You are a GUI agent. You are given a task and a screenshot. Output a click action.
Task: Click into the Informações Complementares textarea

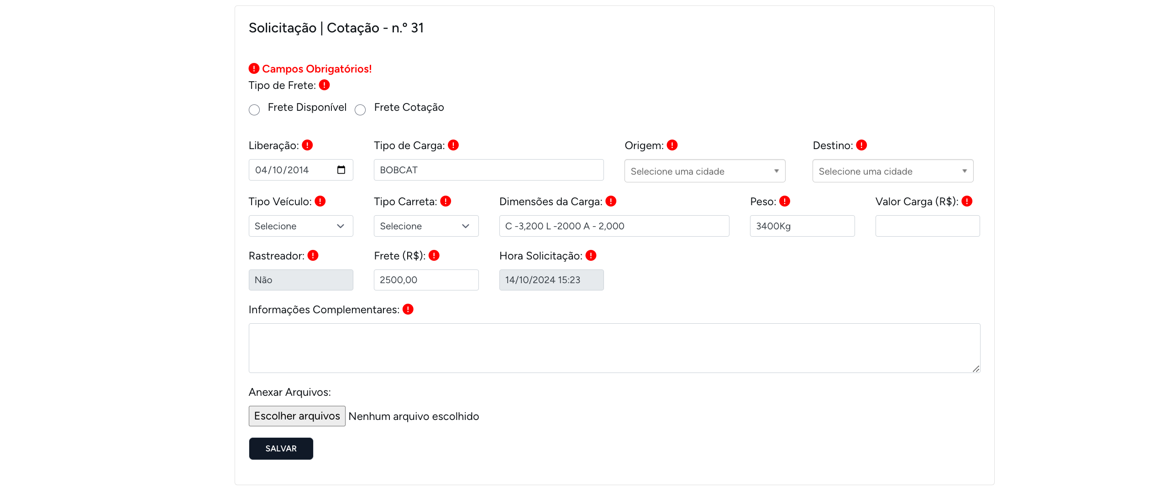click(614, 348)
